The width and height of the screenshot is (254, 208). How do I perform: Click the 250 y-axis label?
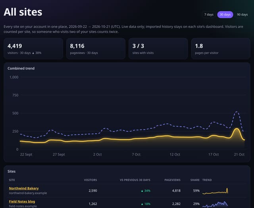pos(15,131)
